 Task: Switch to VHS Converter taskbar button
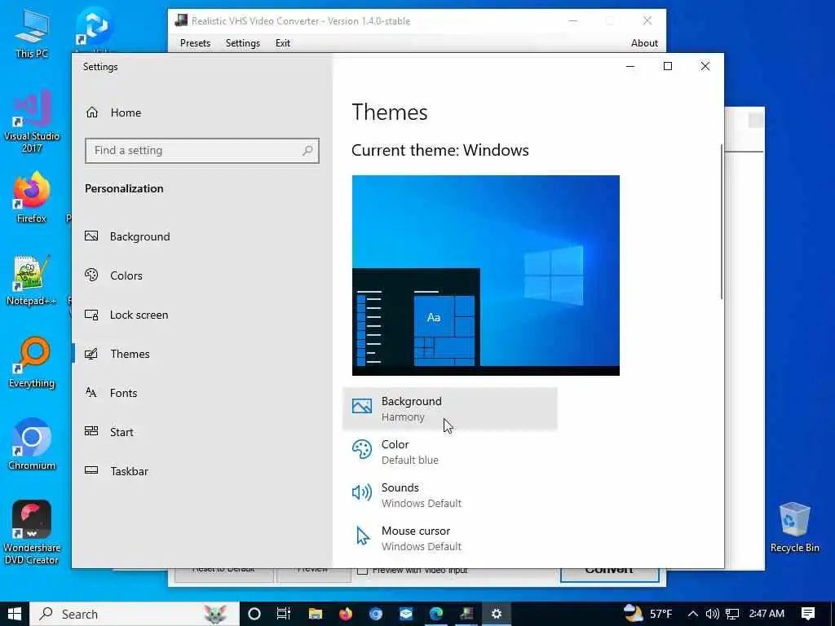click(466, 614)
